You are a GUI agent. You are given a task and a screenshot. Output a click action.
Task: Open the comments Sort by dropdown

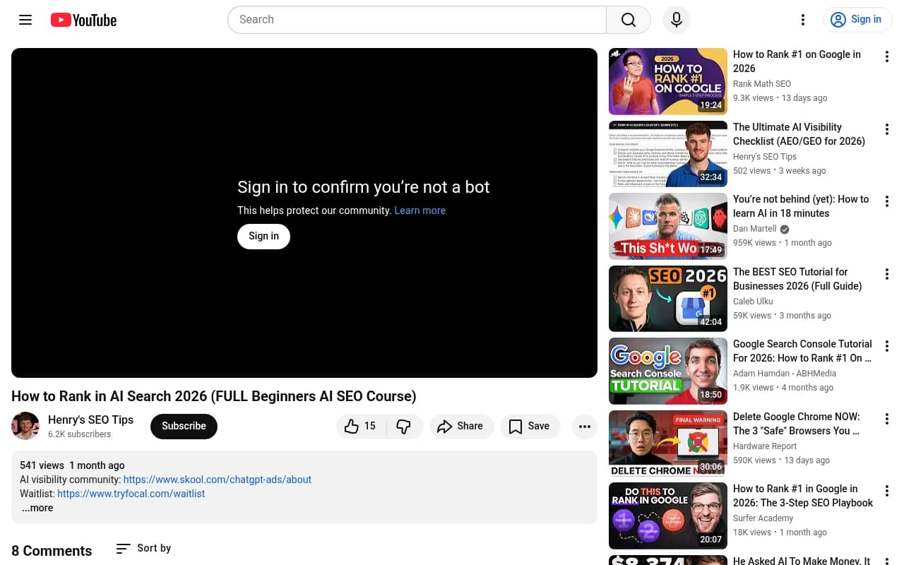[x=143, y=548]
